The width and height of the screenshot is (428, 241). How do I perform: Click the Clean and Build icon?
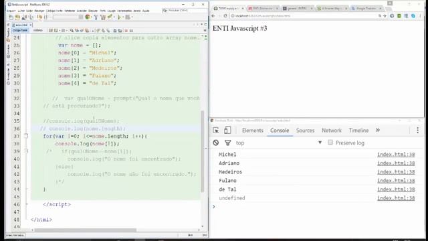pyautogui.click(x=103, y=17)
